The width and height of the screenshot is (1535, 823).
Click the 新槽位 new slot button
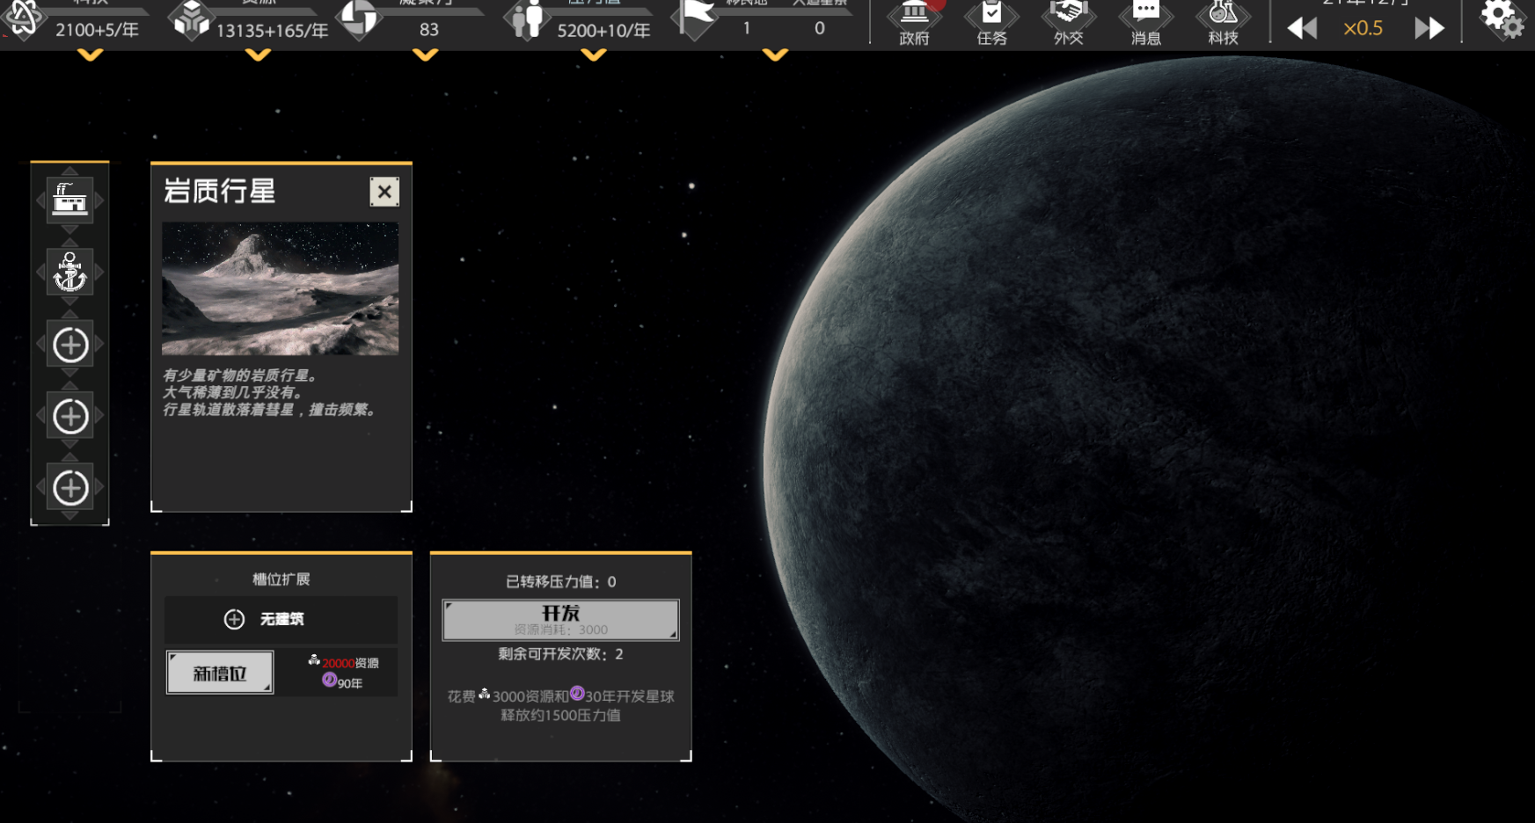click(220, 673)
